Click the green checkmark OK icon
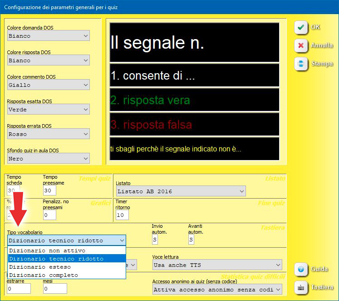Image resolution: width=339 pixels, height=301 pixels. point(300,27)
